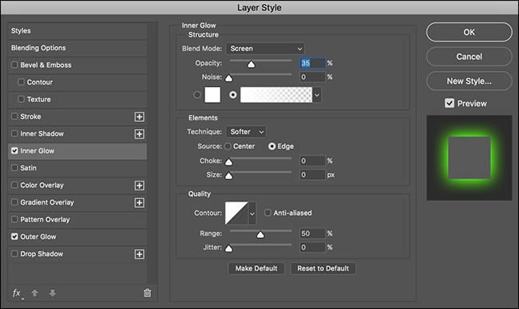Choose Edge as glow source
This screenshot has height=309, width=519.
[x=271, y=147]
